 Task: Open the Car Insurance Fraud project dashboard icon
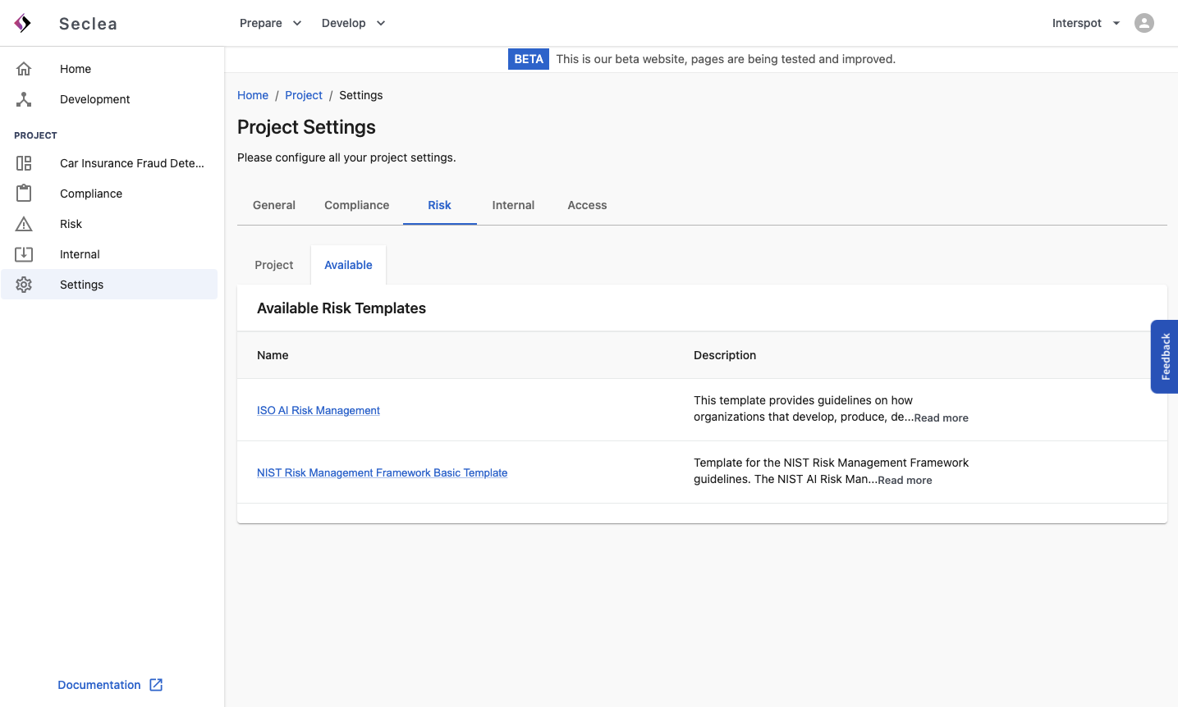[24, 163]
